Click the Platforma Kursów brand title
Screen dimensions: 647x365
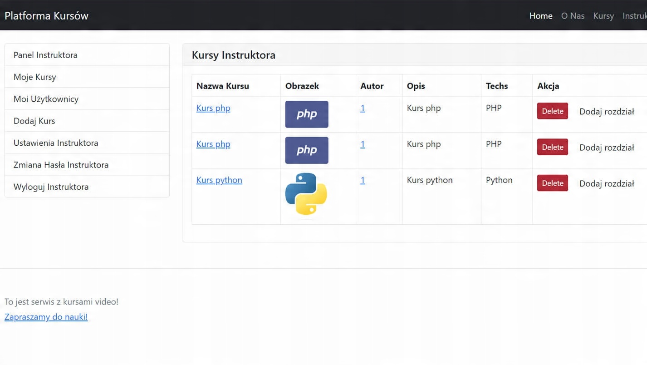point(46,16)
